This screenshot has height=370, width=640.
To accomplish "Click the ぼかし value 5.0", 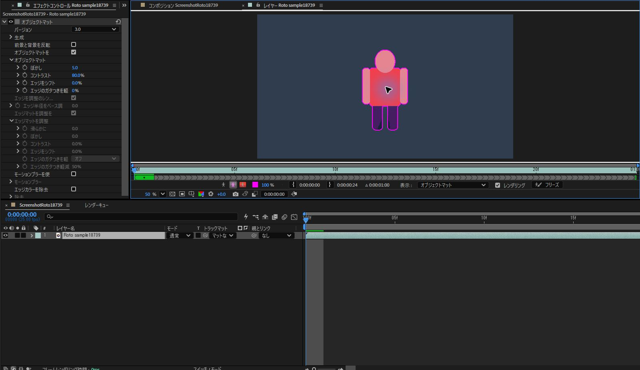I will tap(75, 68).
